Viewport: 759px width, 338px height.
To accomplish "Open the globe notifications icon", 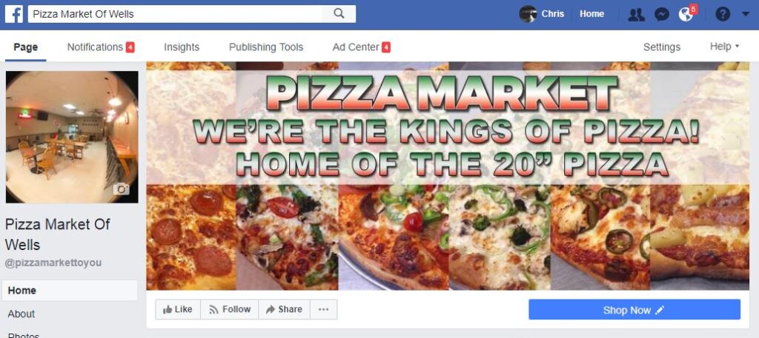I will [x=686, y=15].
